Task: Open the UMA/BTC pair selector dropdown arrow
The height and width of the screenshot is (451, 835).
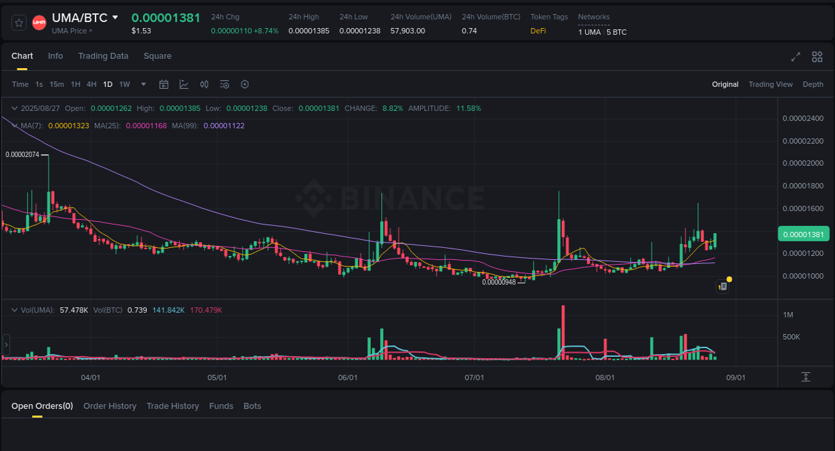Action: (x=115, y=17)
